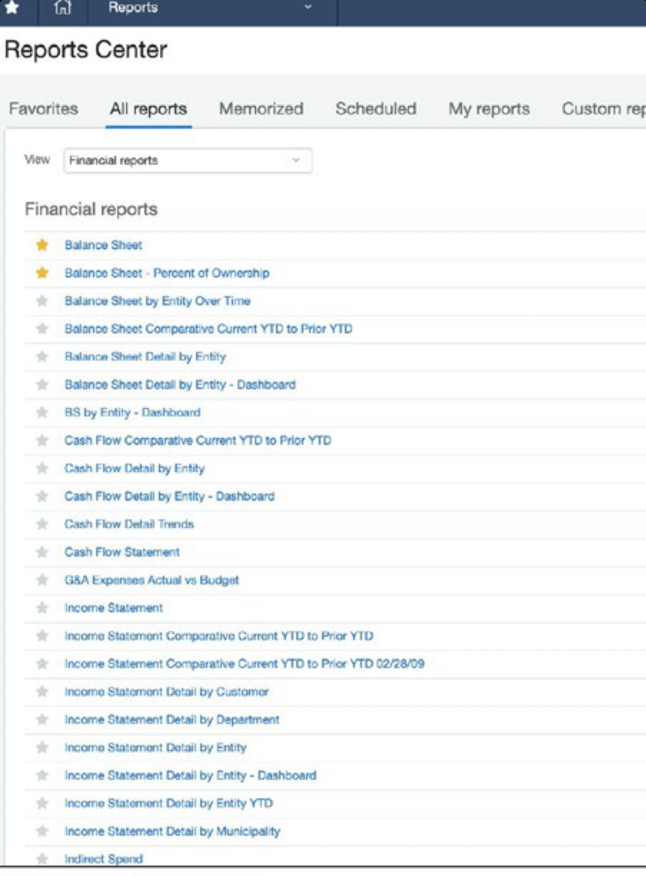
Task: Open G&A Expenses Actual vs Budget report
Action: [x=151, y=580]
